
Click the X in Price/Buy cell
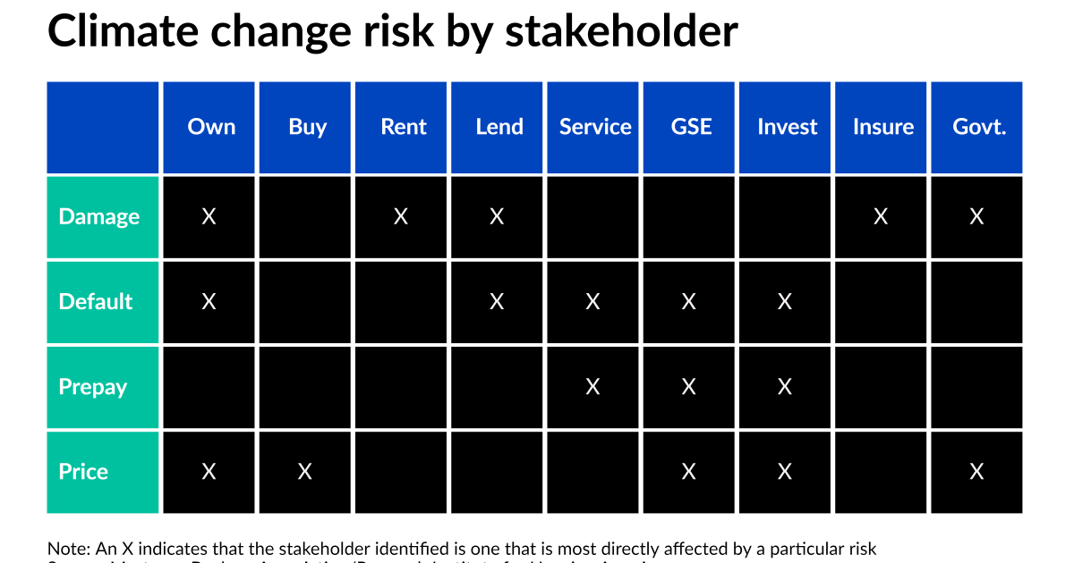coord(304,471)
